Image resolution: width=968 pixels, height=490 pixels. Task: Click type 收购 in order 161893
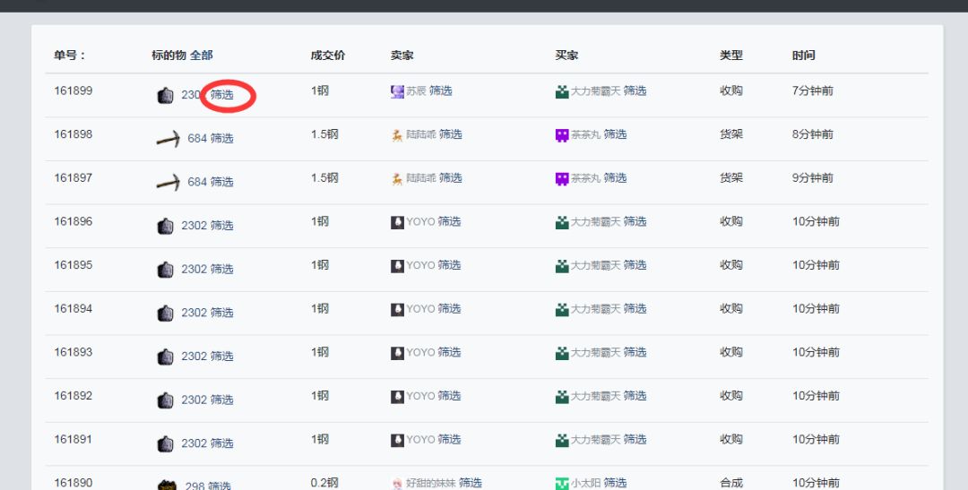[x=731, y=352]
